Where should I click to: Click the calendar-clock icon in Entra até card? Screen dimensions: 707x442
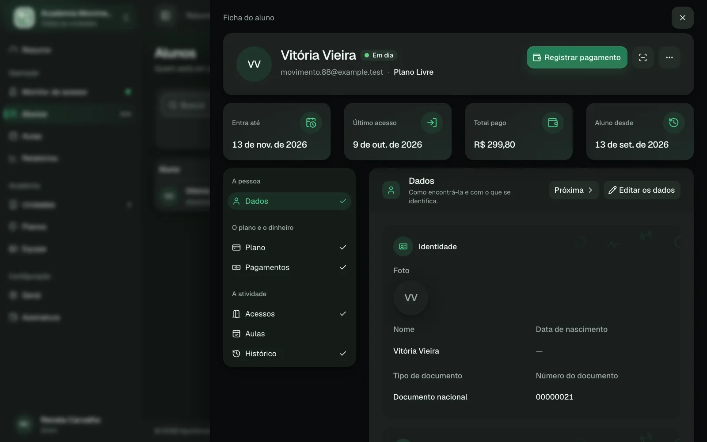pos(311,123)
